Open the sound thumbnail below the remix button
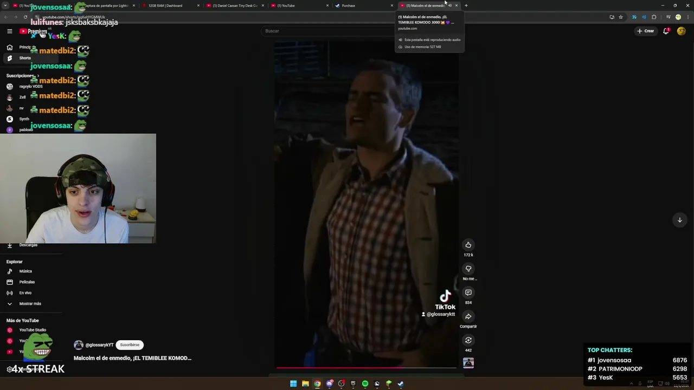Screen dimensions: 694x390 click(468, 363)
